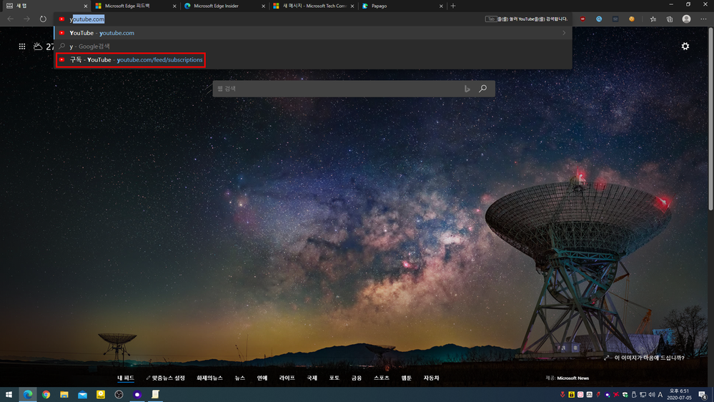Expand the YouTube suggestion chevron arrow
The height and width of the screenshot is (402, 714).
(x=564, y=33)
